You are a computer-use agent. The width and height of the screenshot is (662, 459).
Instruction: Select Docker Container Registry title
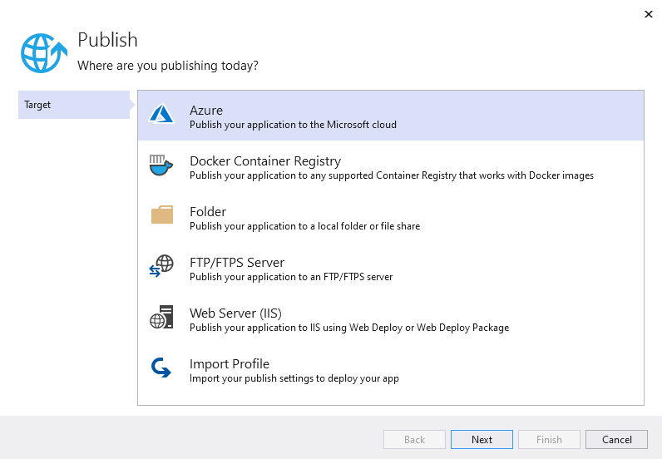point(264,160)
